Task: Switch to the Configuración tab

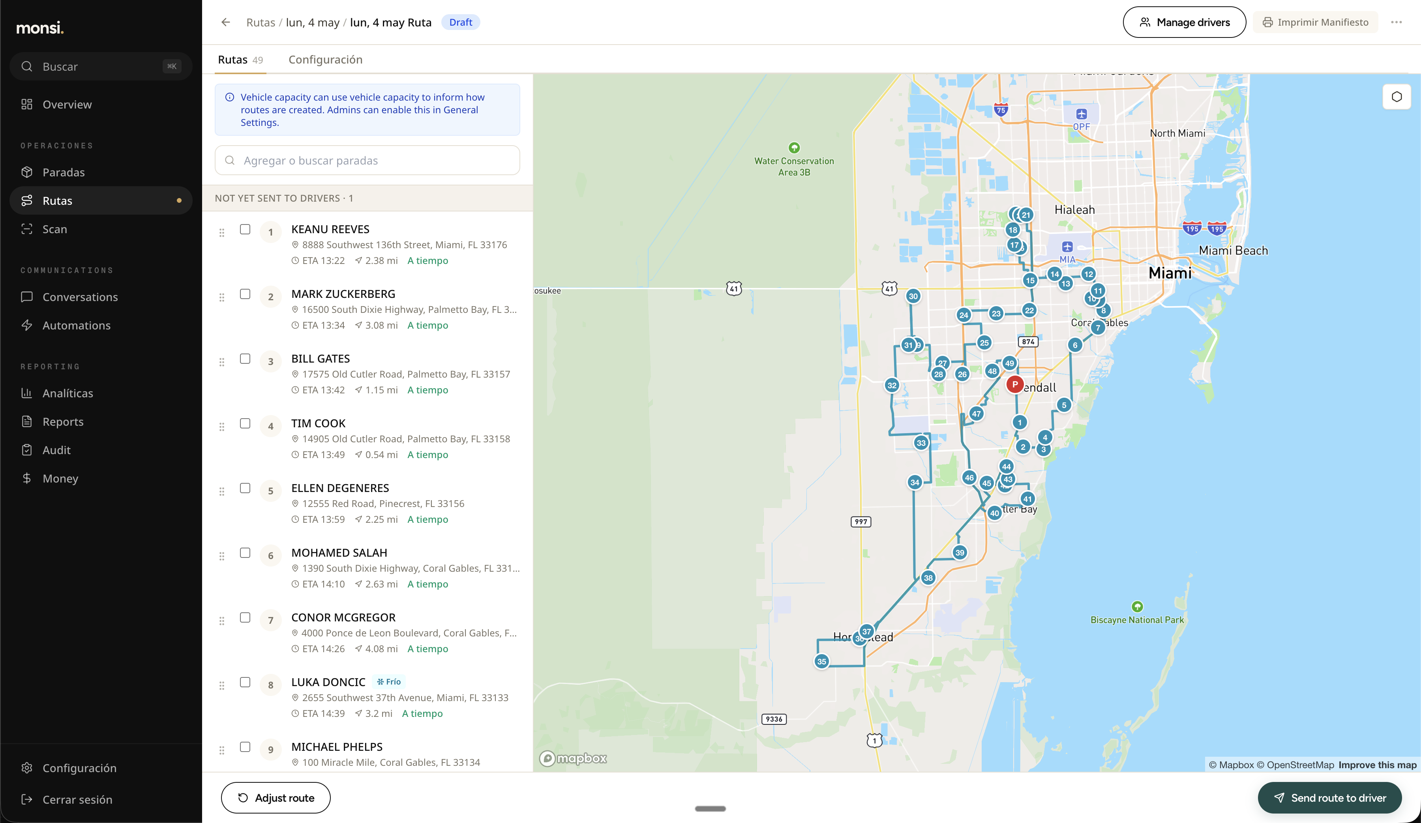Action: click(x=325, y=59)
